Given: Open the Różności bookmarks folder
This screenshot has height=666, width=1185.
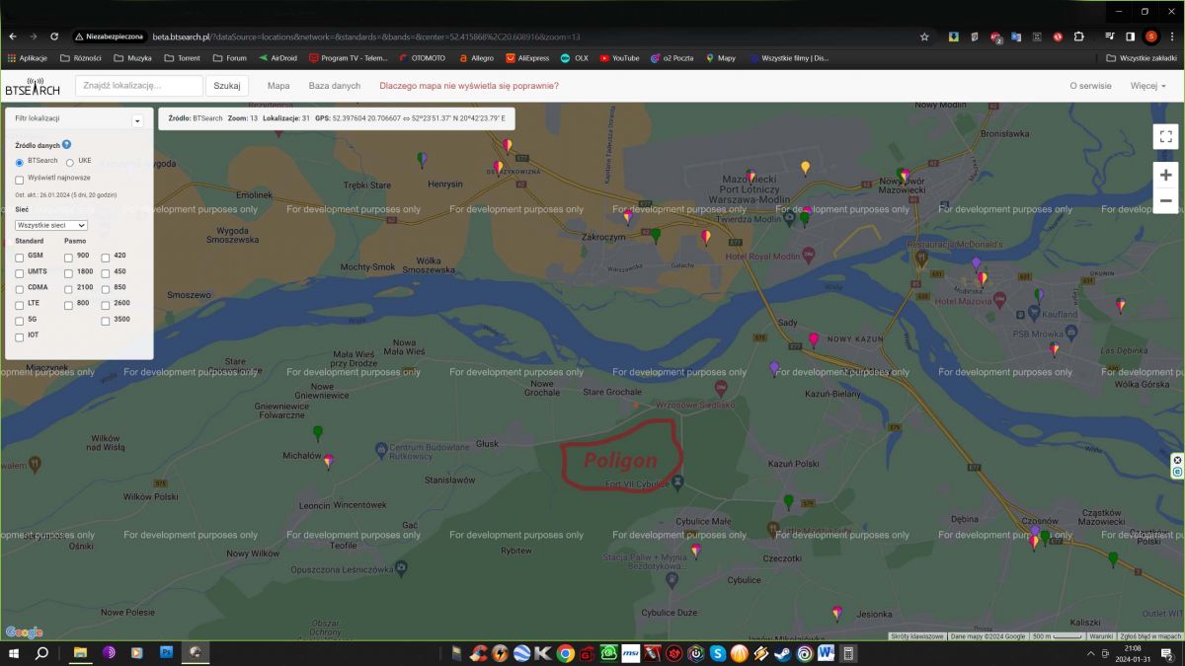Looking at the screenshot, I should [81, 58].
